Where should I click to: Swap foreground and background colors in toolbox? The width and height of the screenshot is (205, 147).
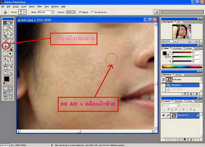point(11,77)
